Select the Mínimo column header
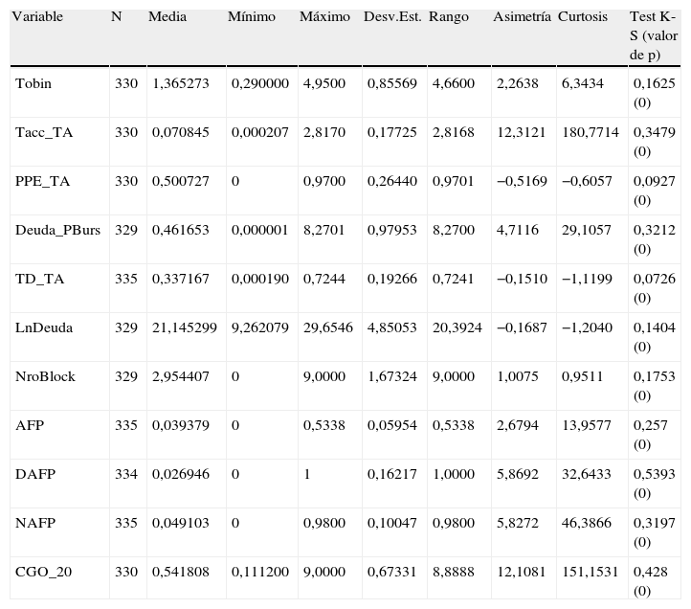Screen dimensions: 691x609 tap(250, 17)
